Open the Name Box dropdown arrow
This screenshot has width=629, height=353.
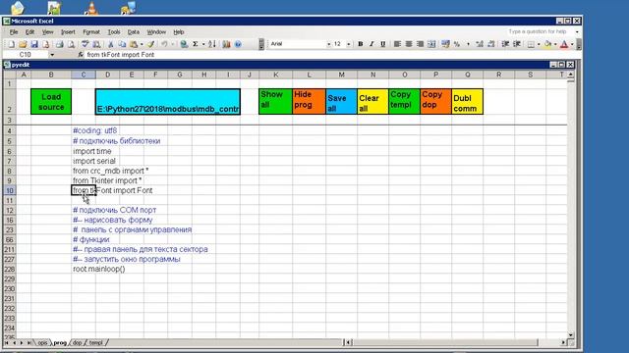click(x=52, y=55)
